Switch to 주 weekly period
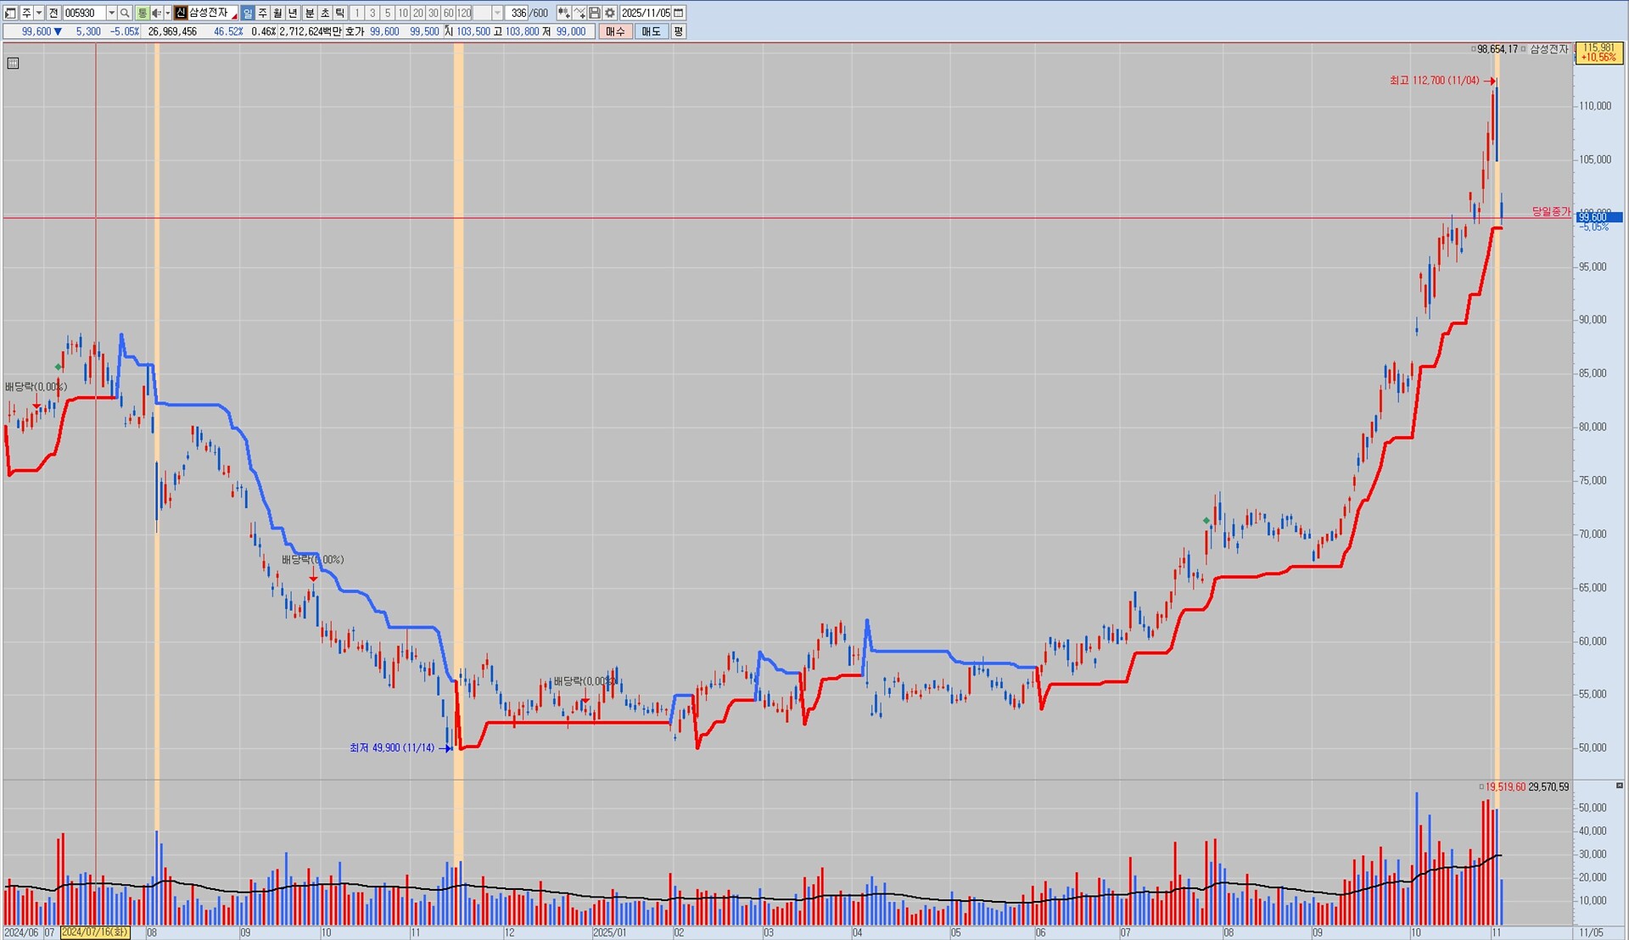 point(262,13)
